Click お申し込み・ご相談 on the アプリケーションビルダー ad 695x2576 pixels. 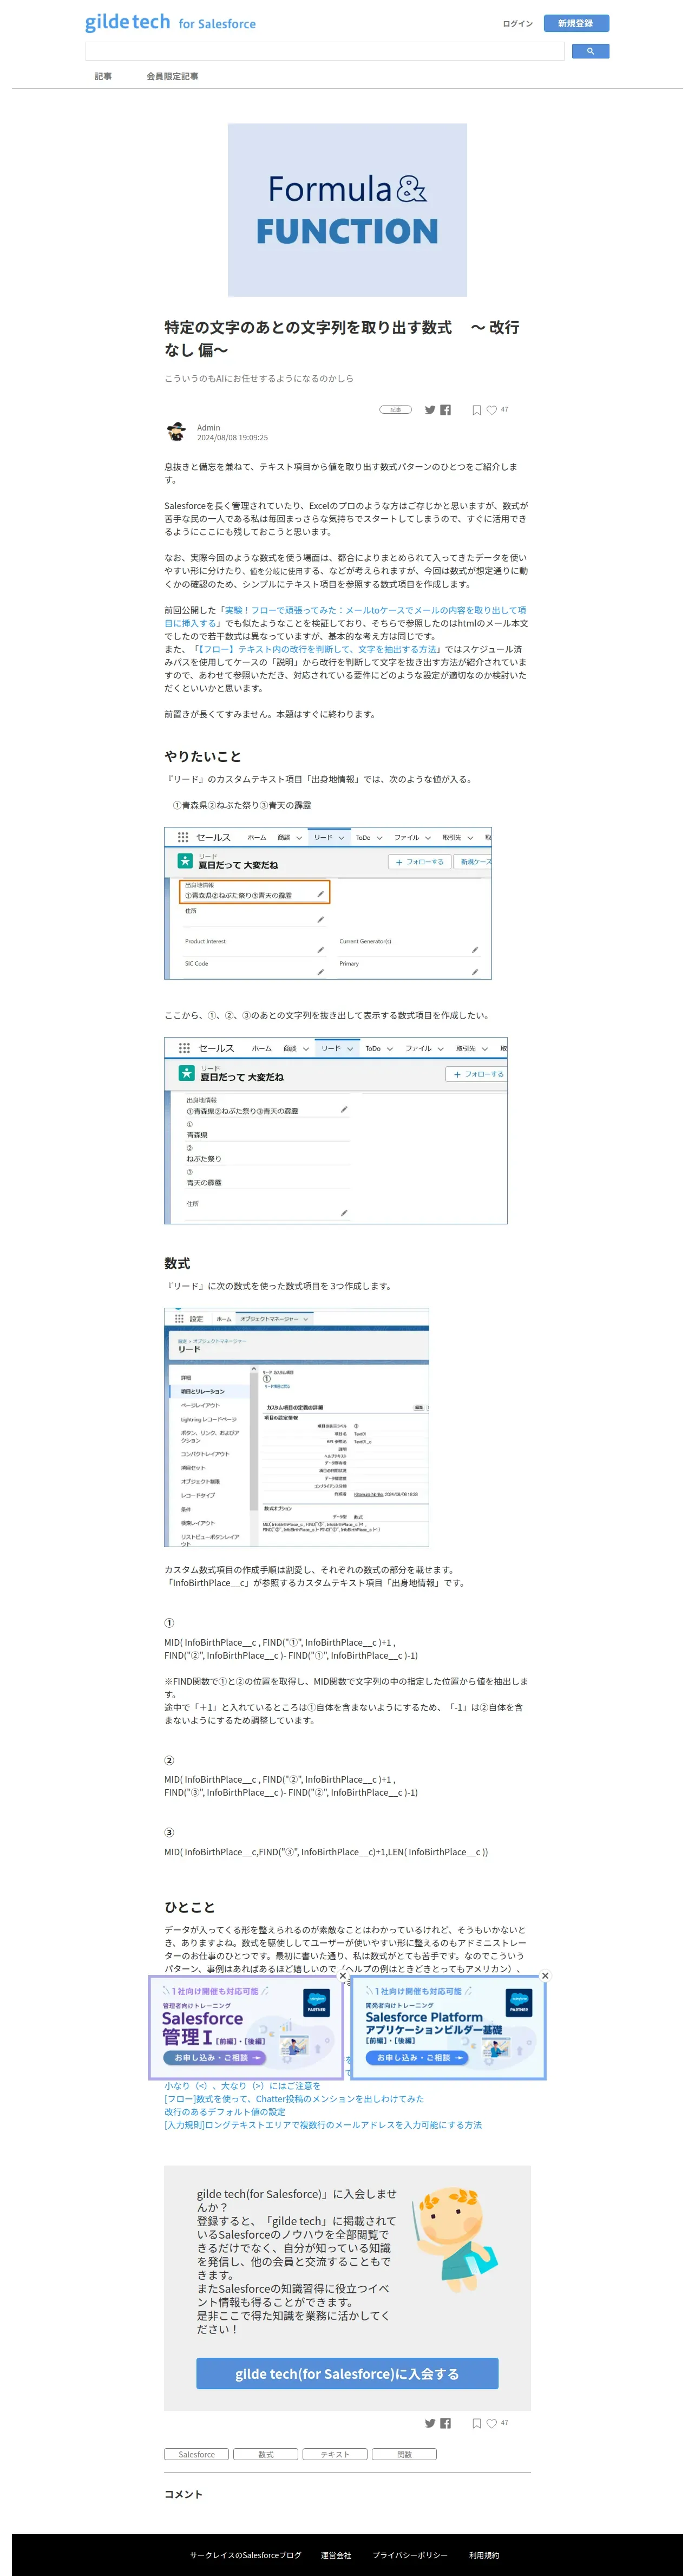tap(418, 2057)
